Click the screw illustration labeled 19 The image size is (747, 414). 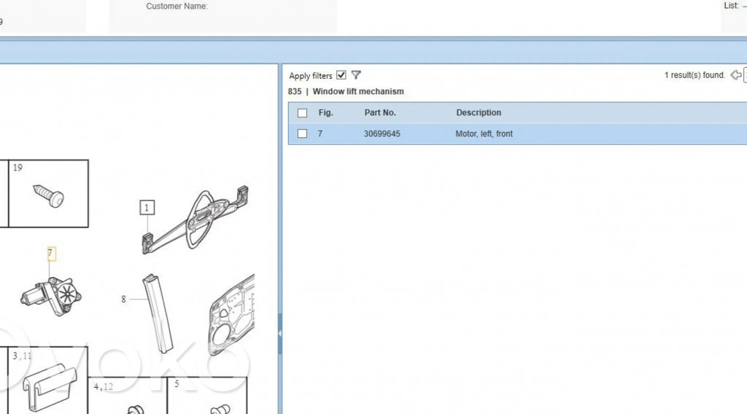pos(49,195)
